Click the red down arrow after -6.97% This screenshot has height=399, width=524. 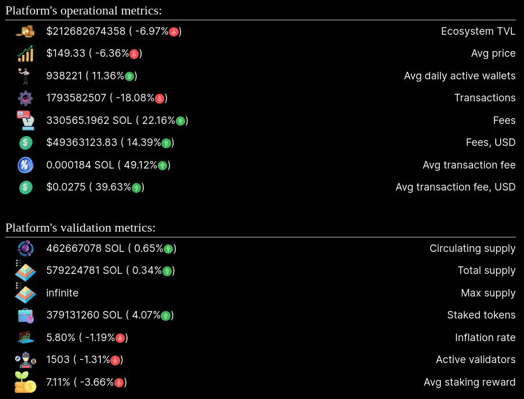click(174, 32)
